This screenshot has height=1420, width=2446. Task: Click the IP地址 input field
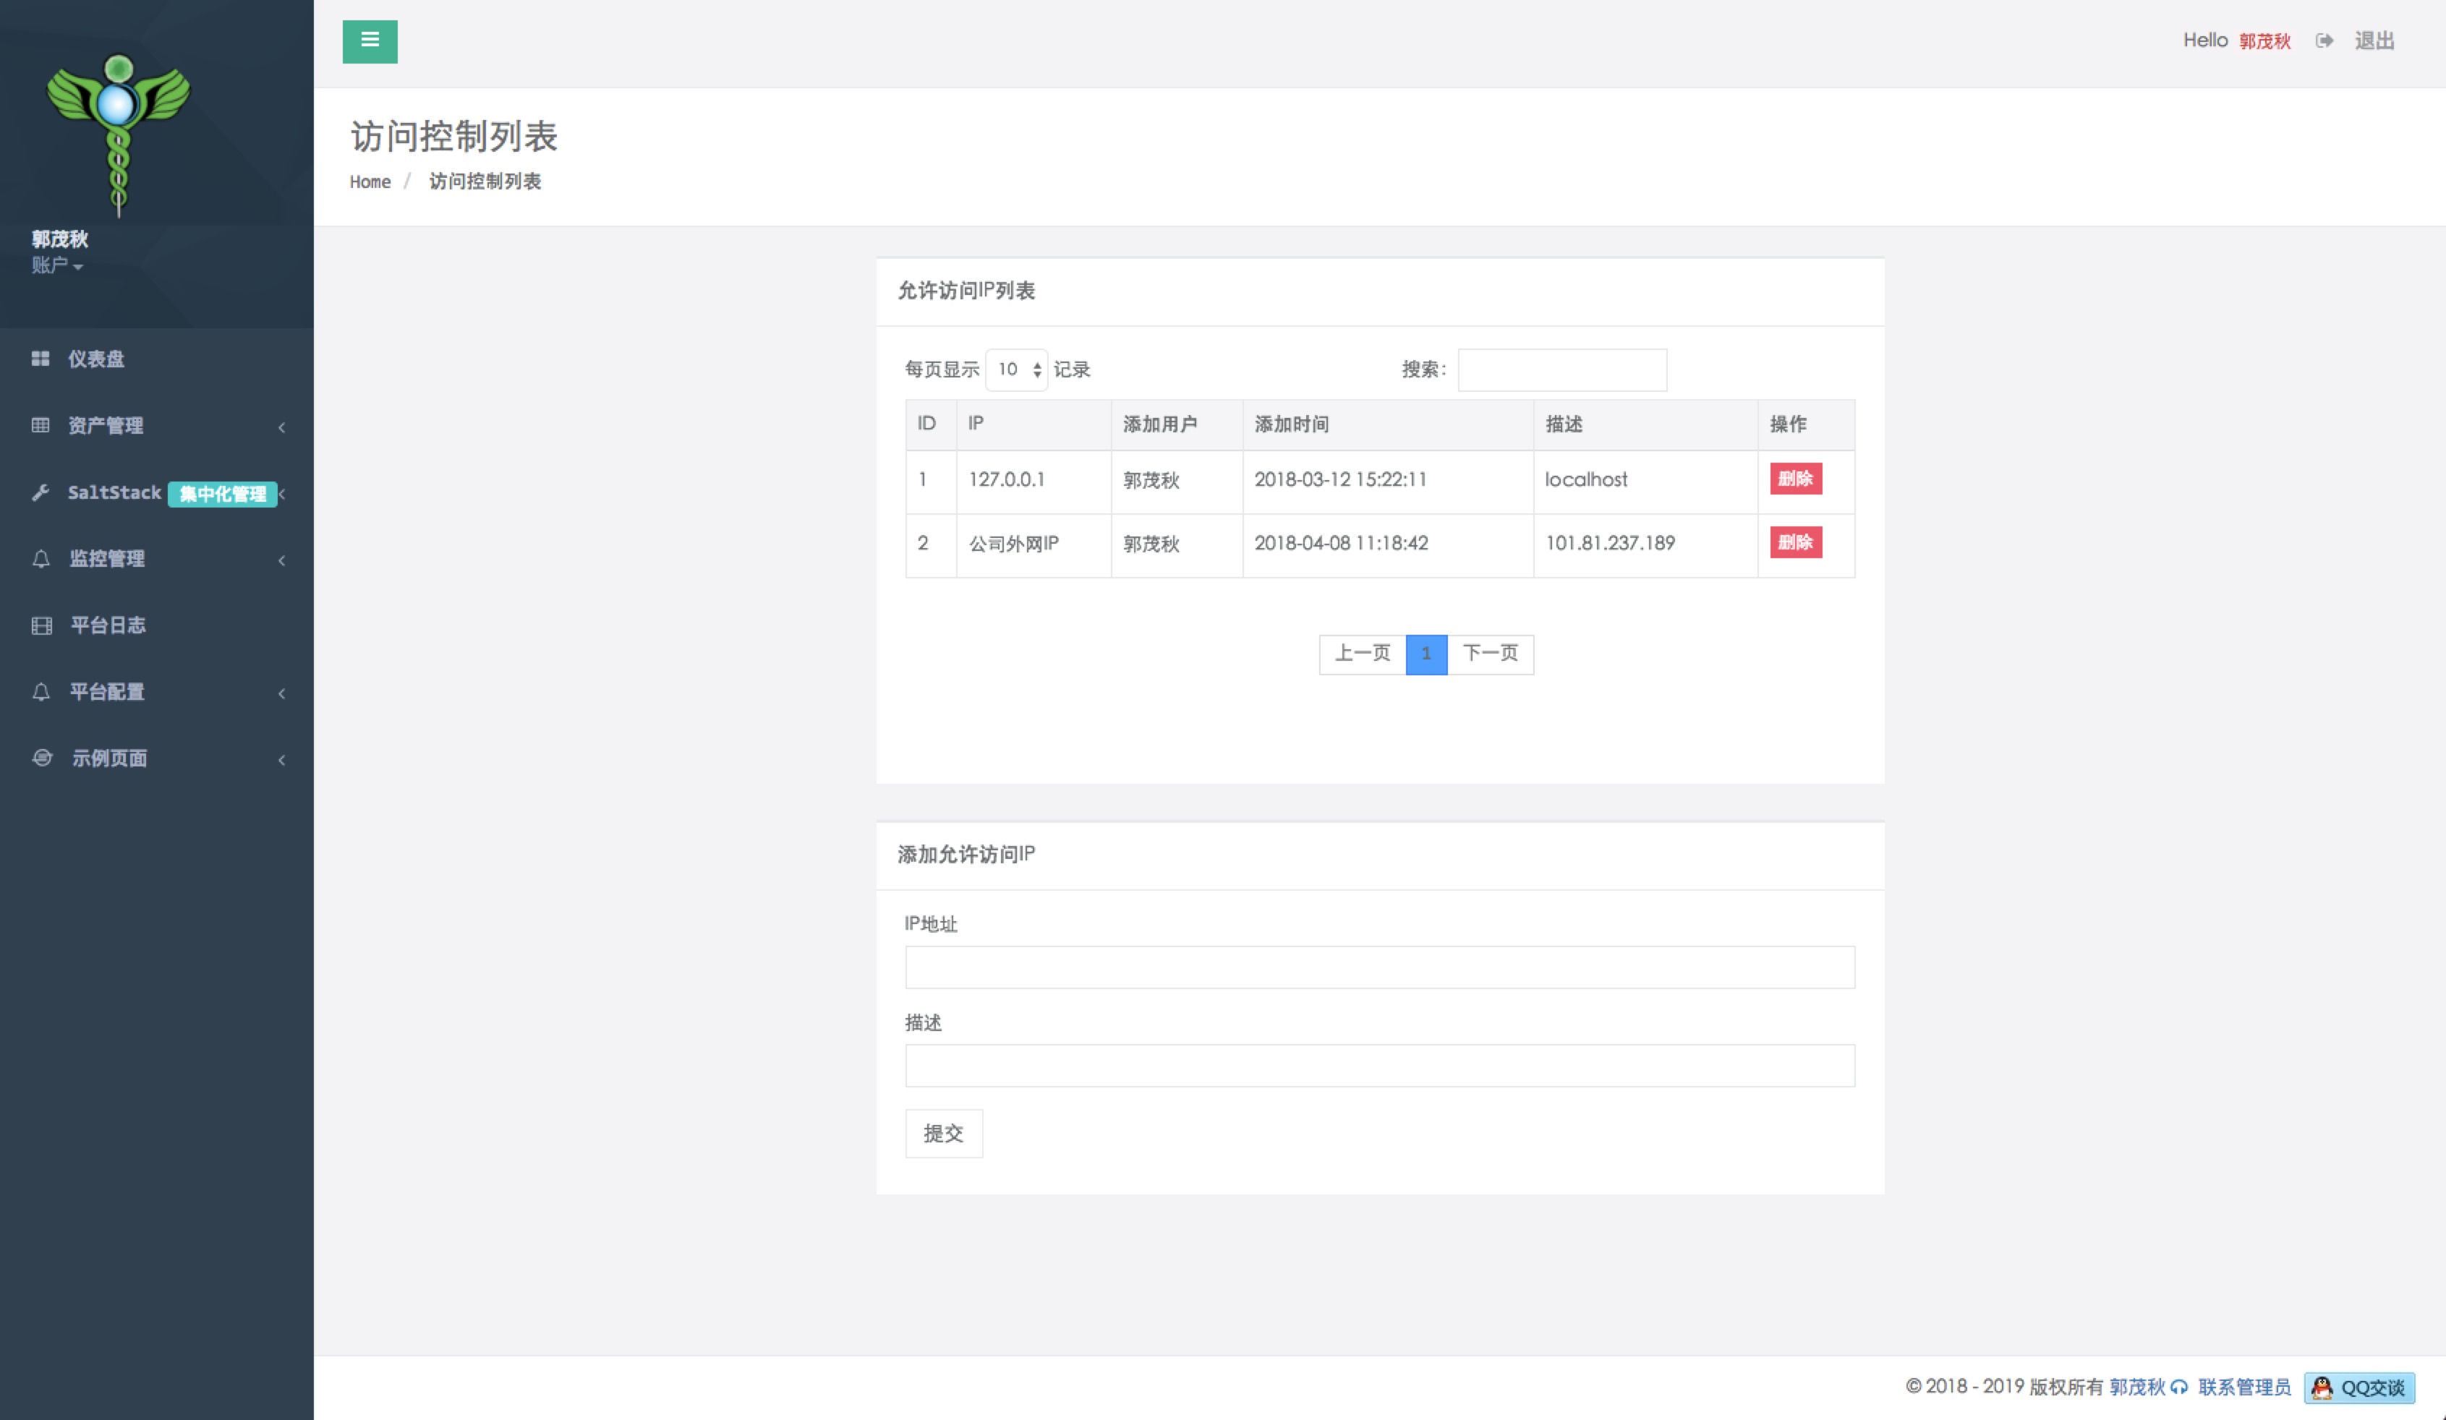coord(1379,967)
